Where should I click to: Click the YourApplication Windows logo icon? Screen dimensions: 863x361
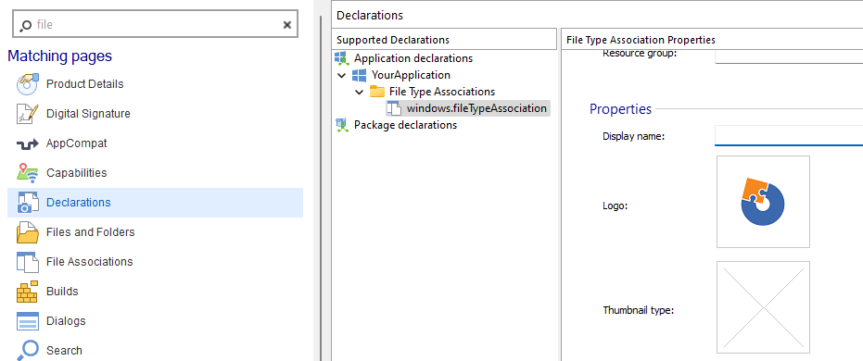[360, 75]
